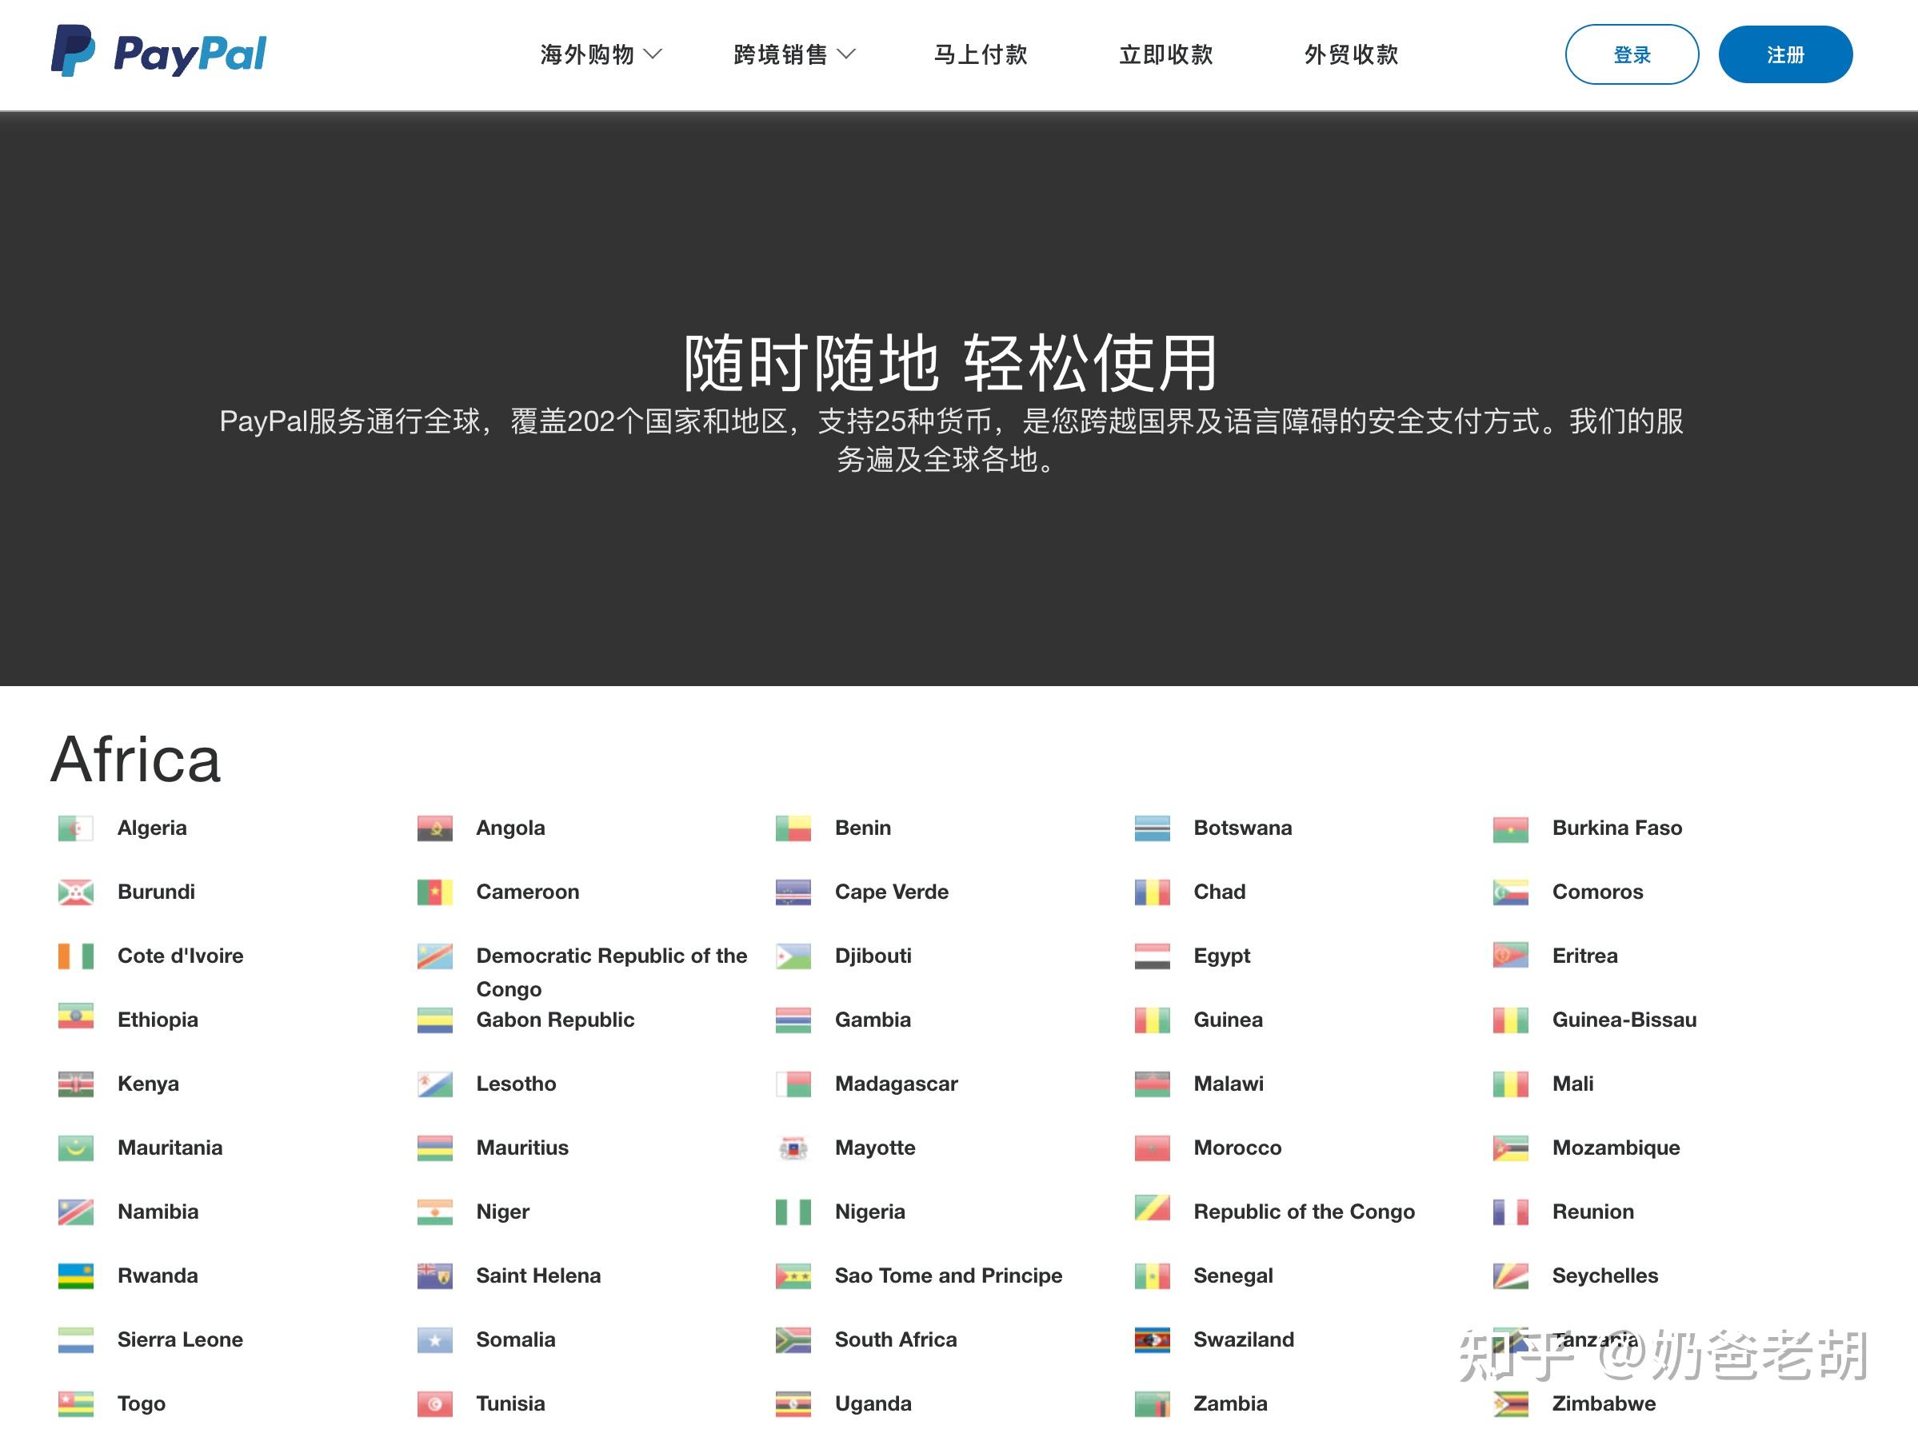The image size is (1918, 1433).
Task: Select the Ghana-colored Senegal flag icon
Action: pos(1152,1275)
